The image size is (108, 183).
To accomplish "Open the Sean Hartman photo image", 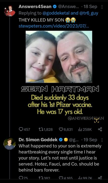I will (59, 57).
